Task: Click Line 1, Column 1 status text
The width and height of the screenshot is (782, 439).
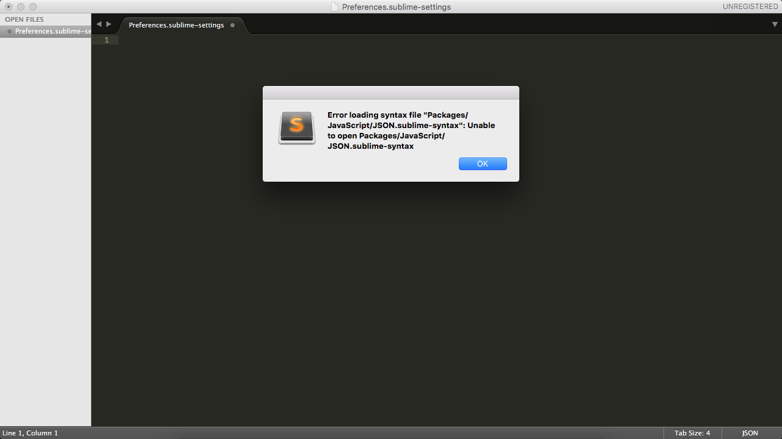Action: pos(31,433)
